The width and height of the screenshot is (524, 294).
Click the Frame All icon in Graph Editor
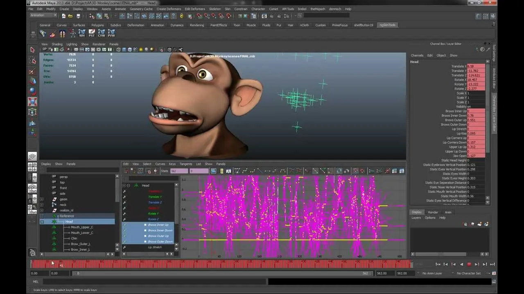coord(213,171)
